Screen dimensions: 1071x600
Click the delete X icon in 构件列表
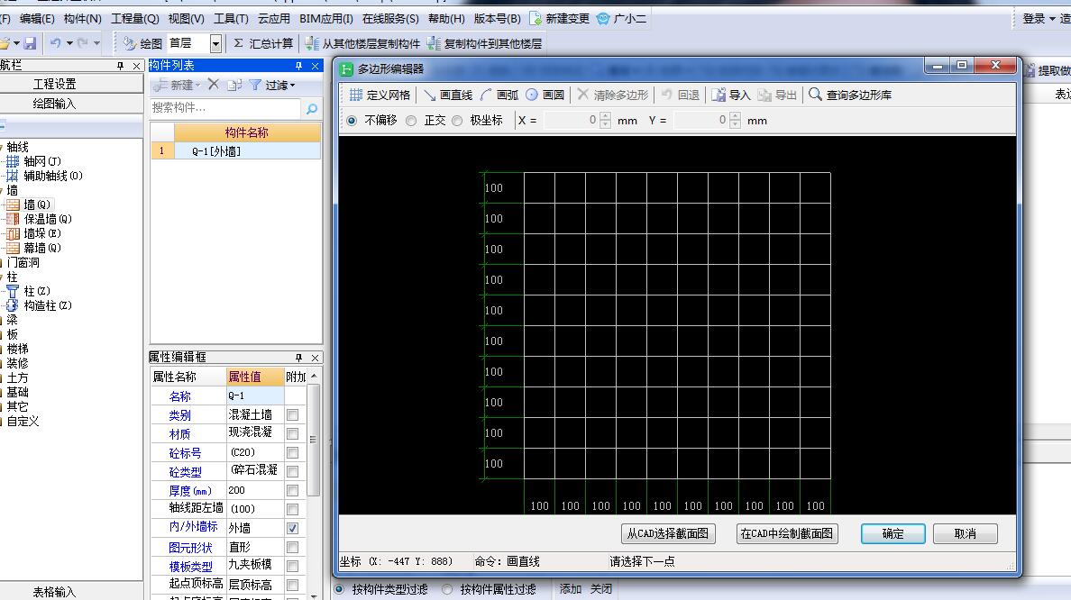click(x=213, y=85)
